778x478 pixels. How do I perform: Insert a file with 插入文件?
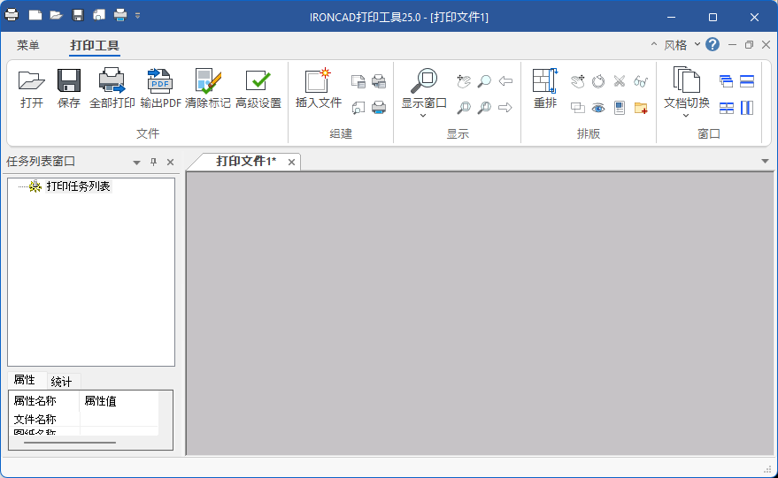[x=318, y=82]
